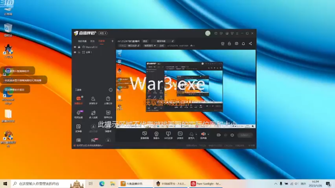Click the Windows taskbar search box
Viewport: 335px width, 188px height.
(x=48, y=183)
